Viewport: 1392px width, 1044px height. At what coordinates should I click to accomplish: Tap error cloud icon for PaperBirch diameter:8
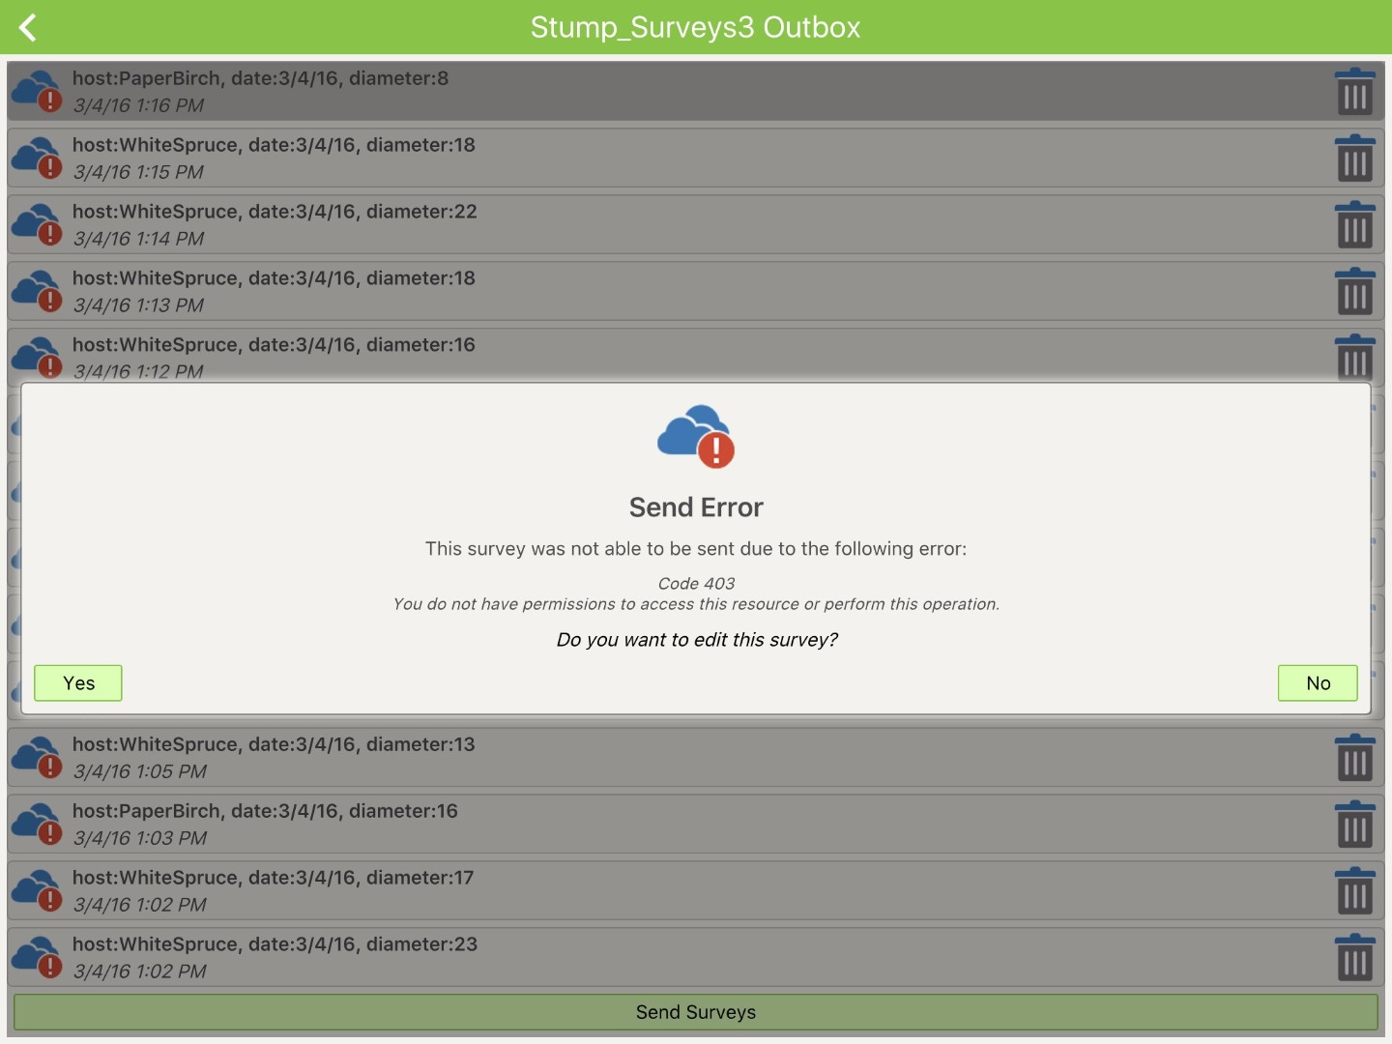click(x=37, y=92)
